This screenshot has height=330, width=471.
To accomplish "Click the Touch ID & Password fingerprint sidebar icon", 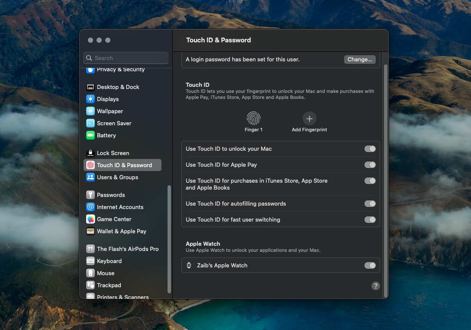I will [90, 165].
